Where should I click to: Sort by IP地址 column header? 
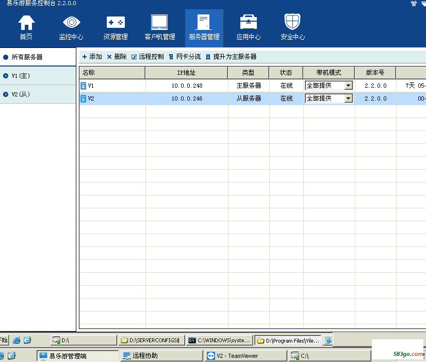coord(187,73)
